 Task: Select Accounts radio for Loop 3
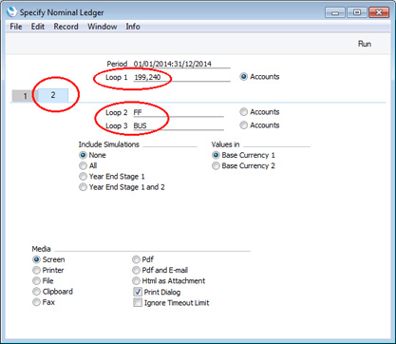[x=243, y=125]
